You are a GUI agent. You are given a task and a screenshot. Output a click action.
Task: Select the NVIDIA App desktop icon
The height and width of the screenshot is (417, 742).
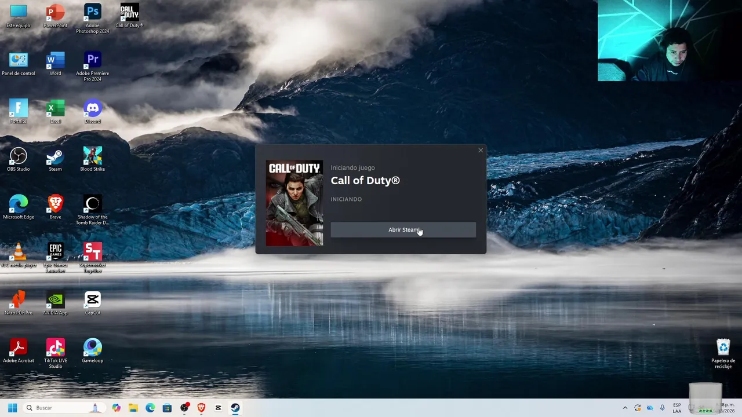pos(56,303)
